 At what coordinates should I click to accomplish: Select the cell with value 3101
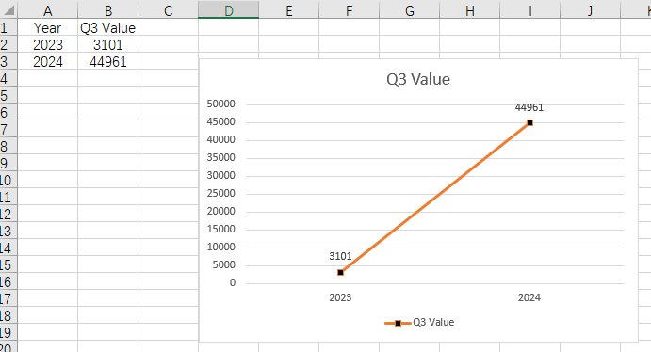[108, 44]
